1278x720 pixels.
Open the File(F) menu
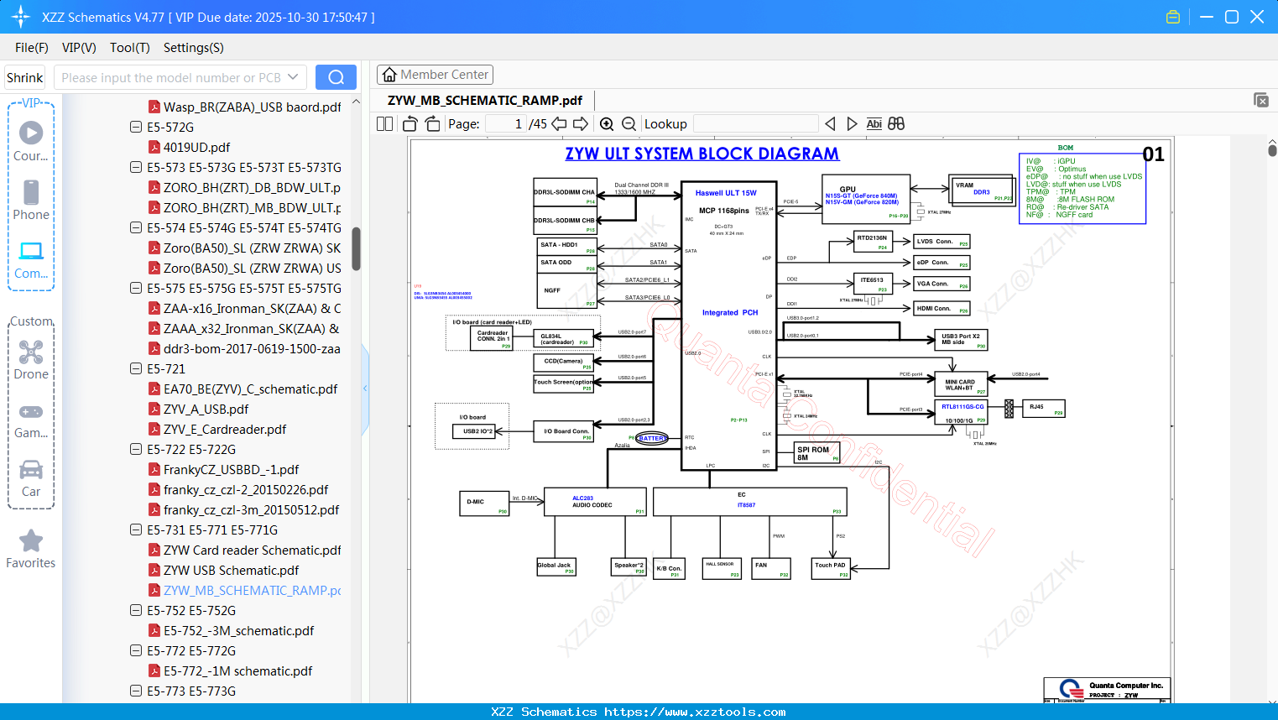coord(32,48)
